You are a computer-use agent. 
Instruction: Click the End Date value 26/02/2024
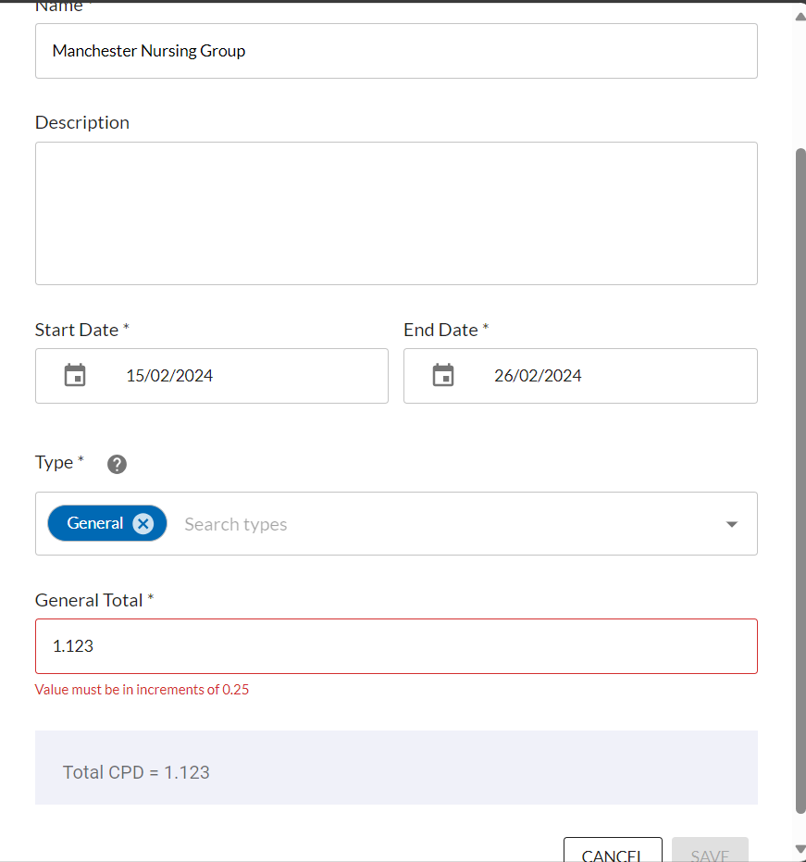click(538, 376)
